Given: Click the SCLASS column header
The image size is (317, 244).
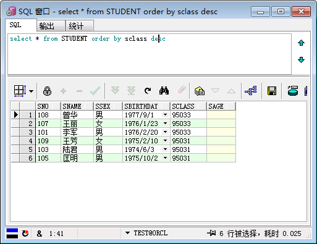Looking at the screenshot, I should pyautogui.click(x=188, y=106).
